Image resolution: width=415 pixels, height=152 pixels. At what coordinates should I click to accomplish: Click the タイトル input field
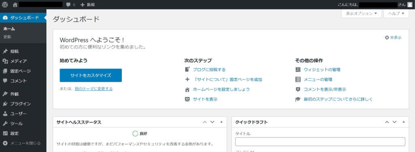pos(320,142)
